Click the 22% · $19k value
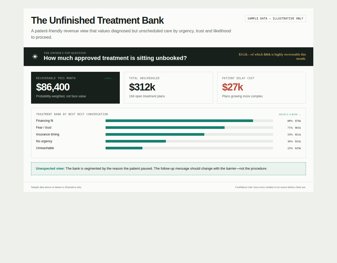337x263 pixels. click(x=294, y=148)
